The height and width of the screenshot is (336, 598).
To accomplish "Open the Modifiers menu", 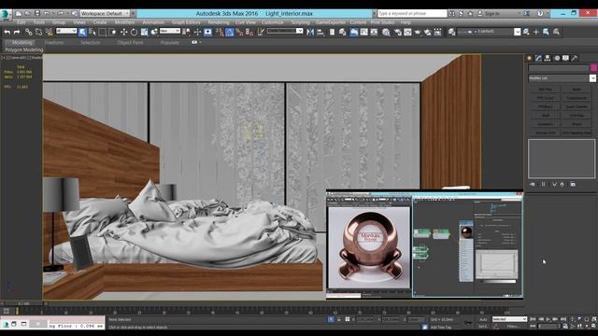I will coord(124,22).
